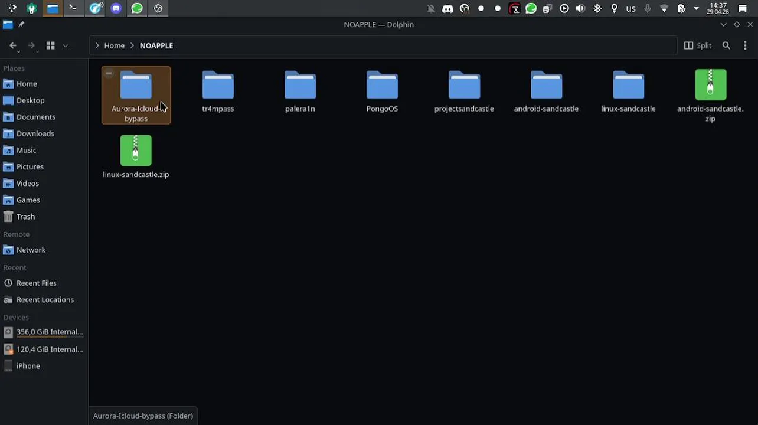758x425 pixels.
Task: Expand the breadcrumb root chevron before Home
Action: pyautogui.click(x=97, y=45)
